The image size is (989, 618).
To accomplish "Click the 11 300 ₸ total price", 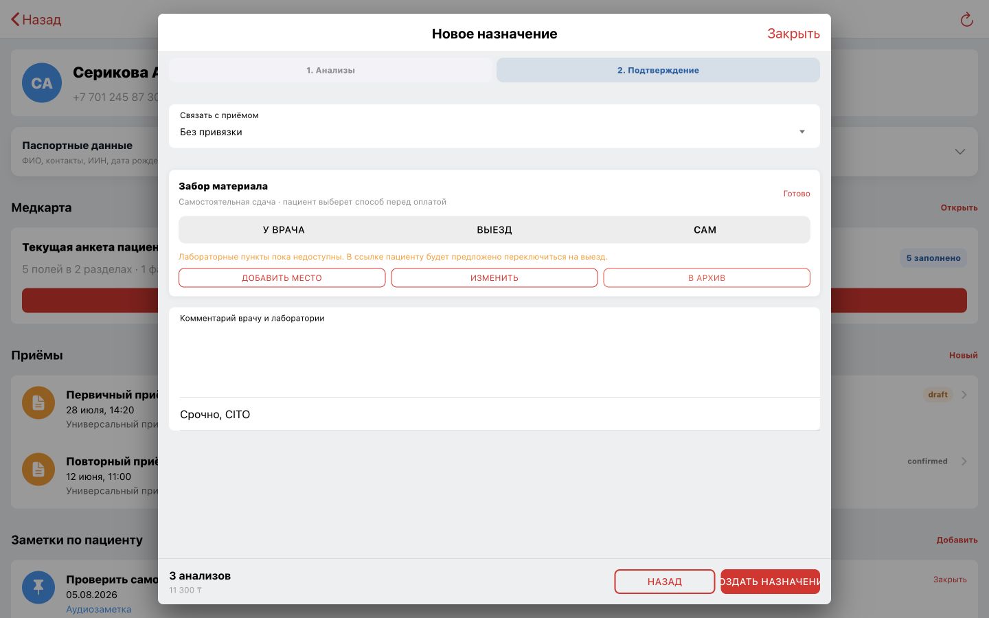I will (x=185, y=590).
